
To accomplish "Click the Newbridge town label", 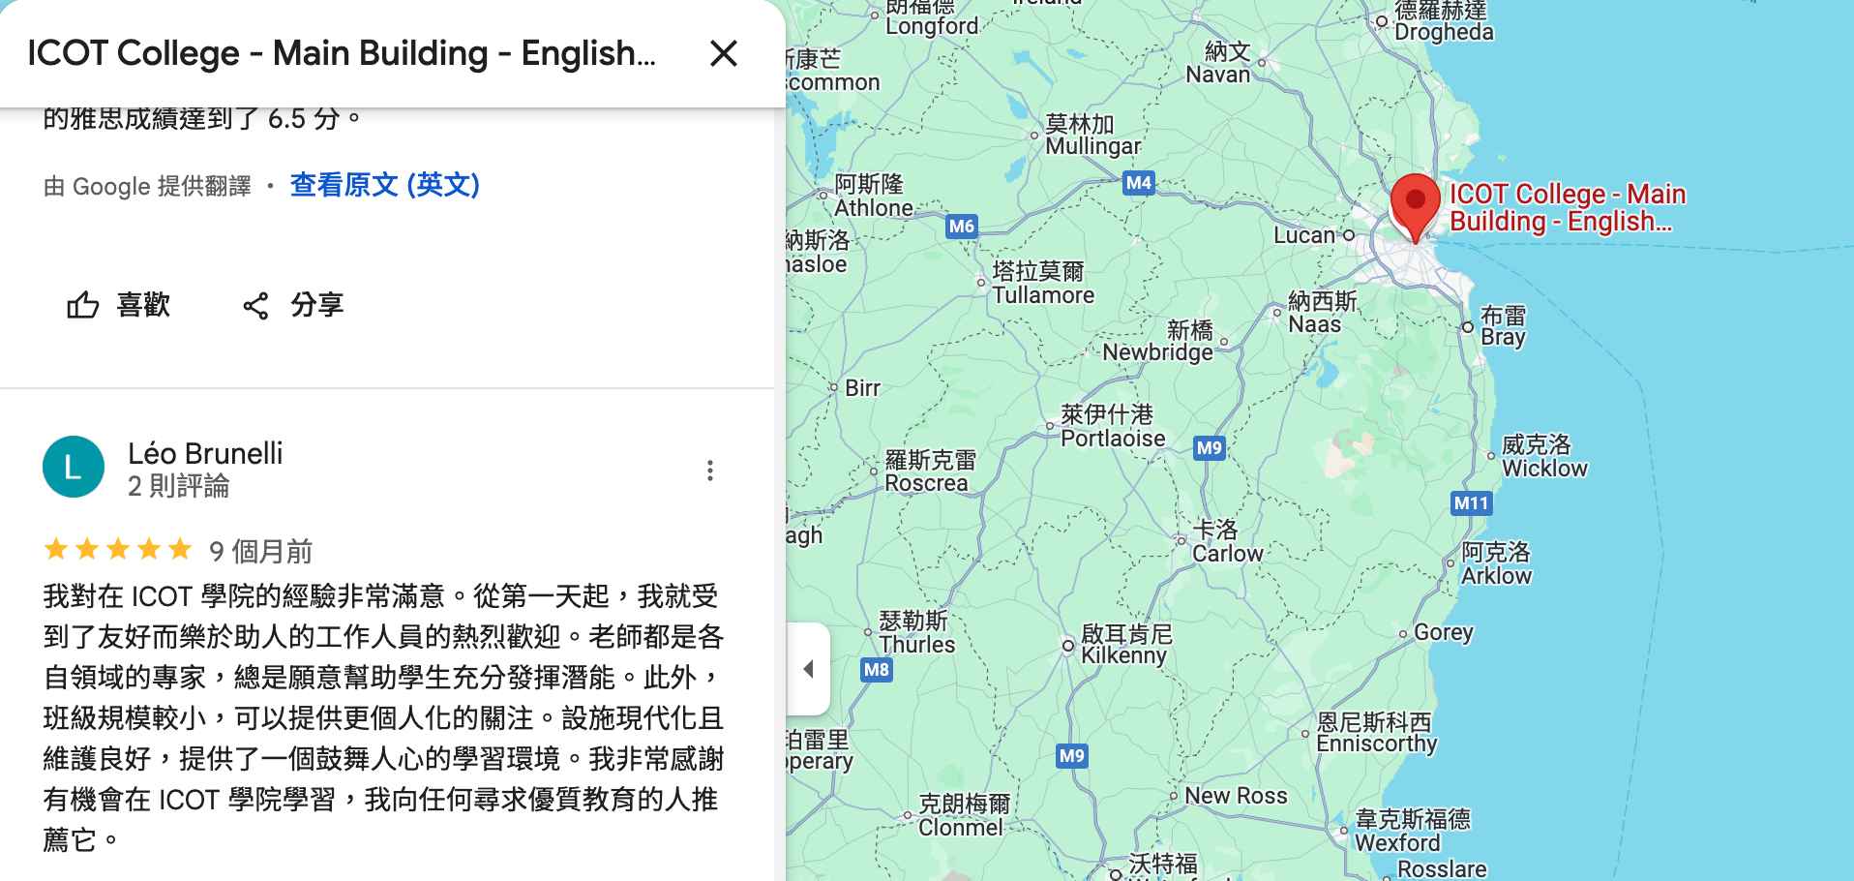I will (1158, 341).
